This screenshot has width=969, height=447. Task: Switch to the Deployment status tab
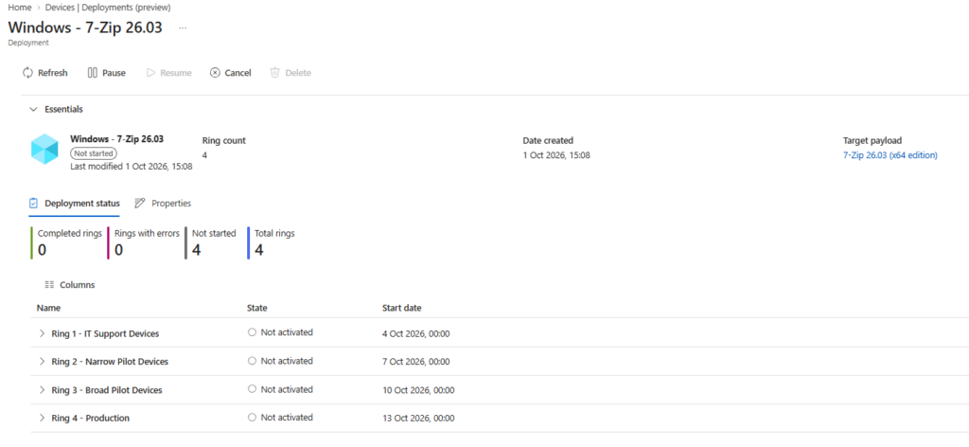pyautogui.click(x=74, y=203)
